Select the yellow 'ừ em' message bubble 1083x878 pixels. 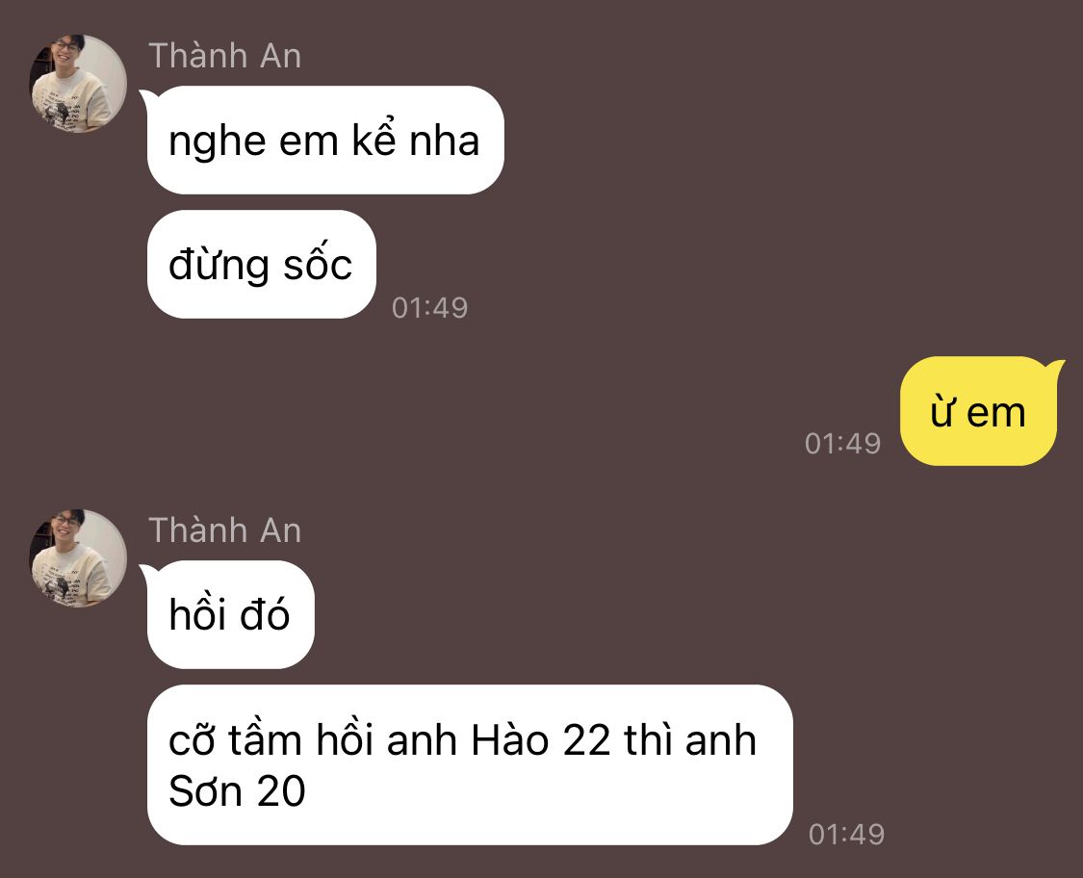click(979, 411)
